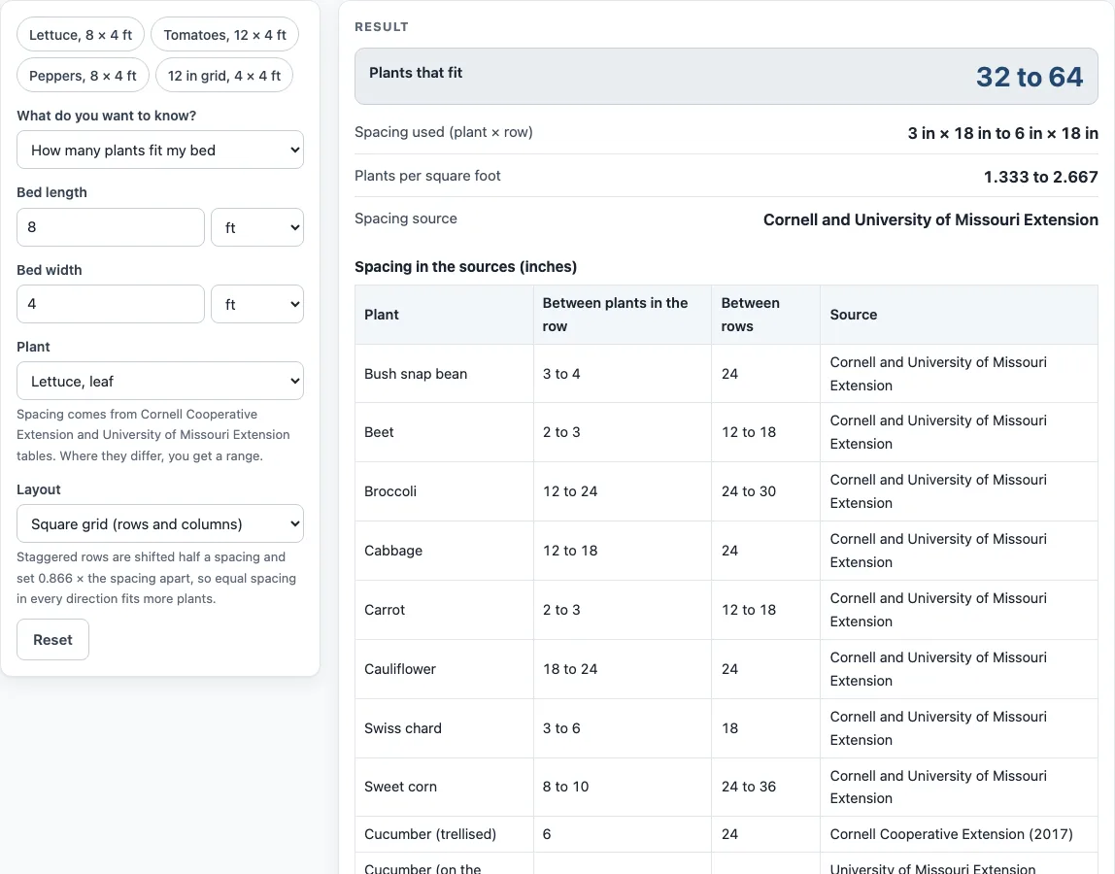Click the "3 in × 18 in to 6 in × 18 in" spacing value

[1002, 133]
